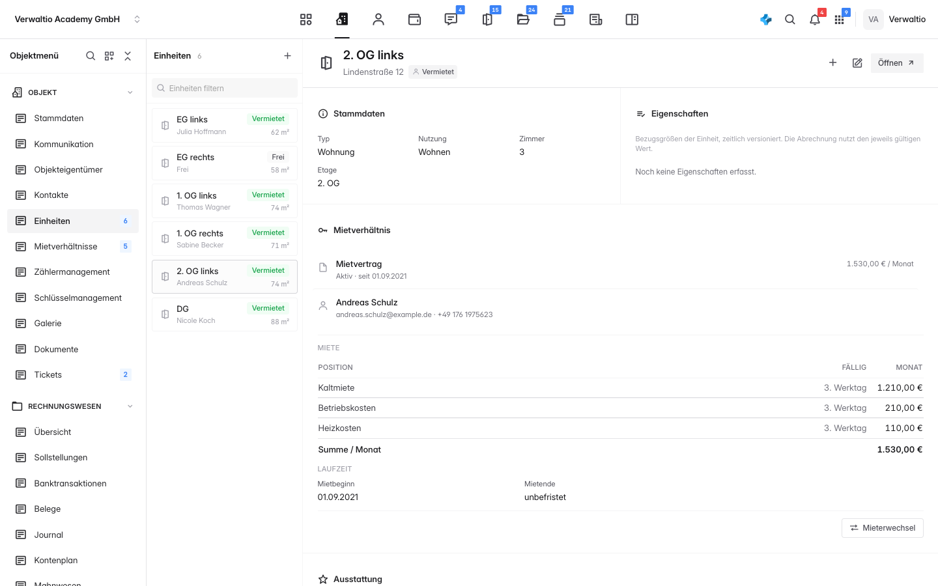Screen dimensions: 938x586
Task: Select the building icon in top navigation
Action: 342,20
